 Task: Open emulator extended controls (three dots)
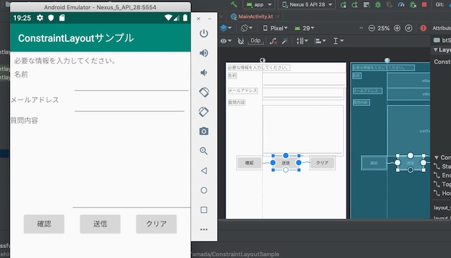[204, 229]
